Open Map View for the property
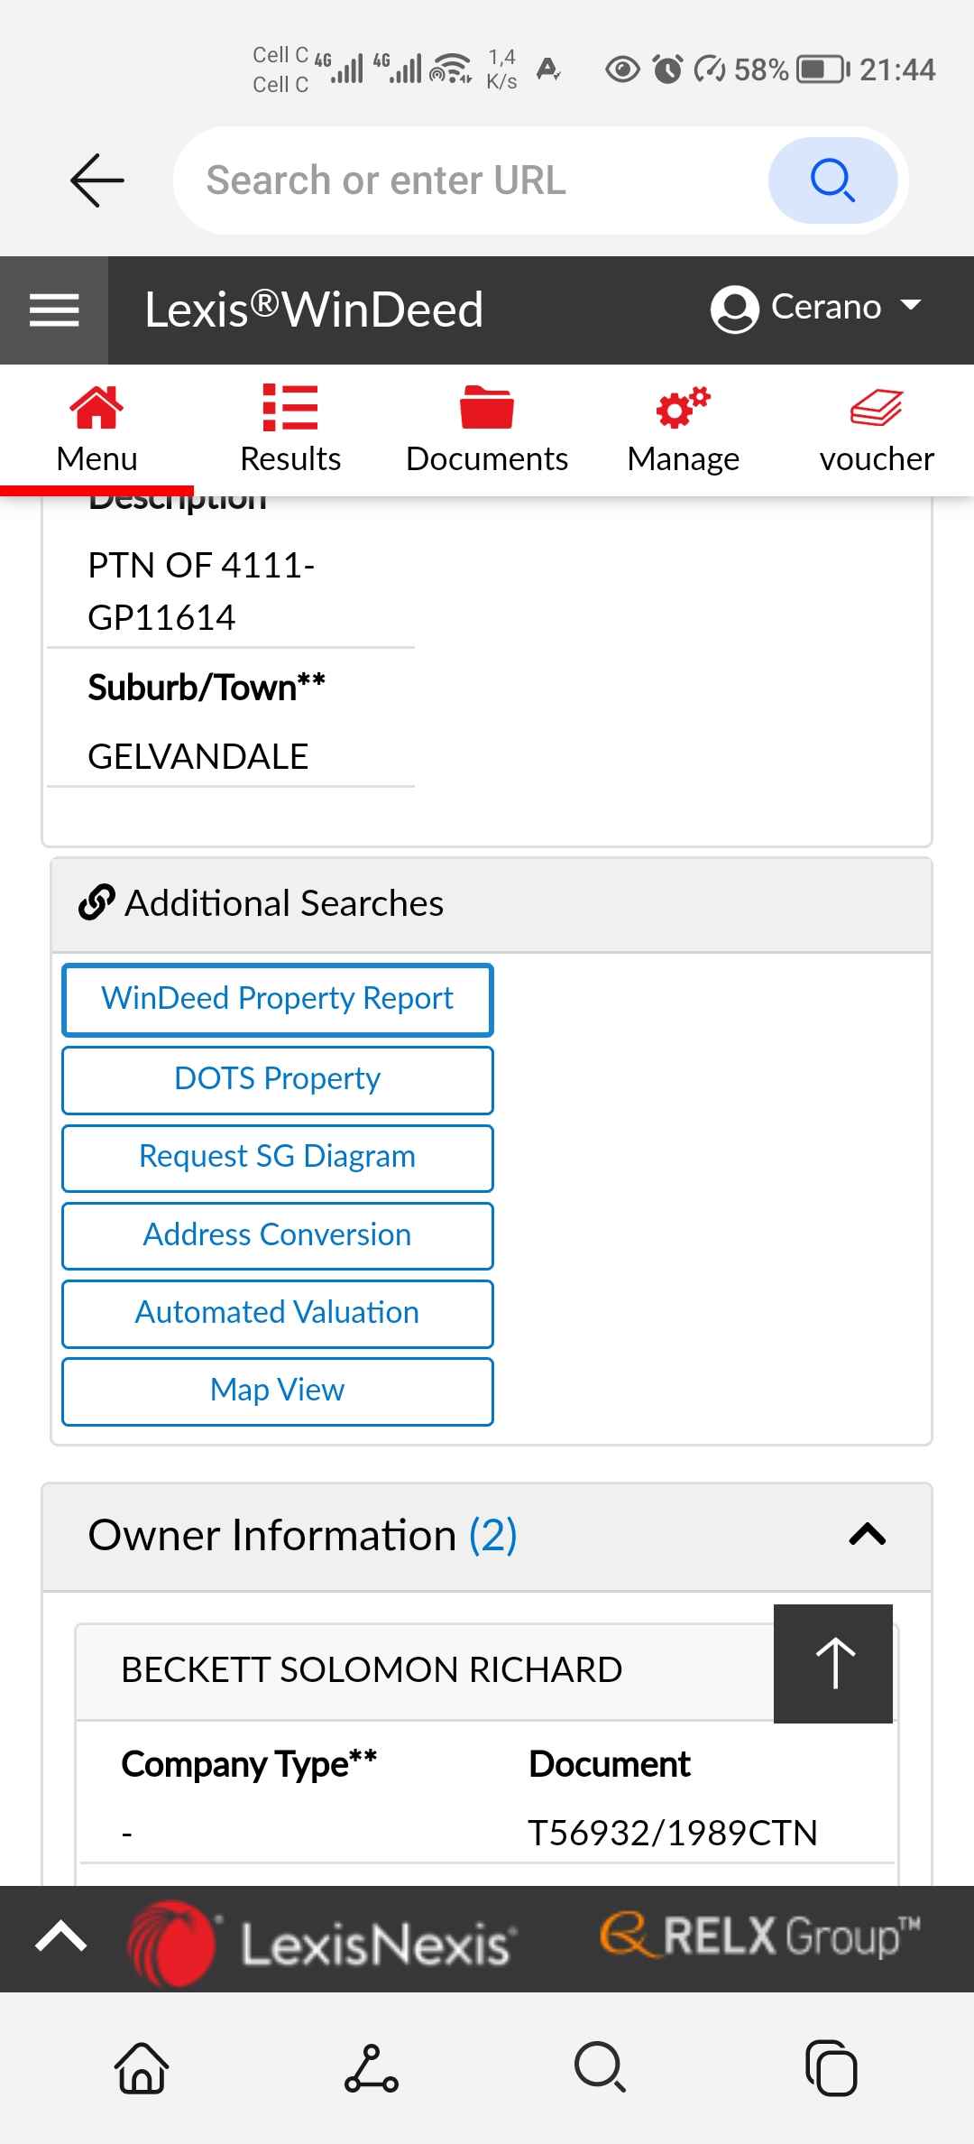This screenshot has height=2144, width=974. click(x=278, y=1391)
